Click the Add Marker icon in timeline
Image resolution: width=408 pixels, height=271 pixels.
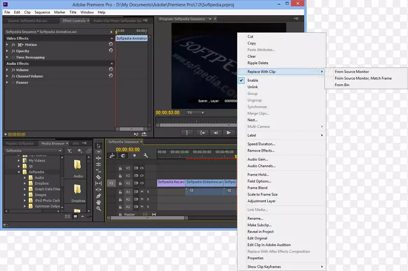pyautogui.click(x=135, y=156)
